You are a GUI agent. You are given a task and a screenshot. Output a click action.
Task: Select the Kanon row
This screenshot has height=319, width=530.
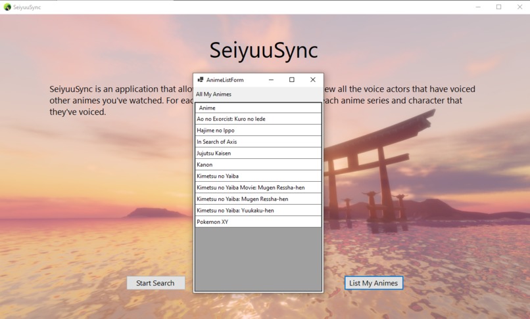point(258,165)
